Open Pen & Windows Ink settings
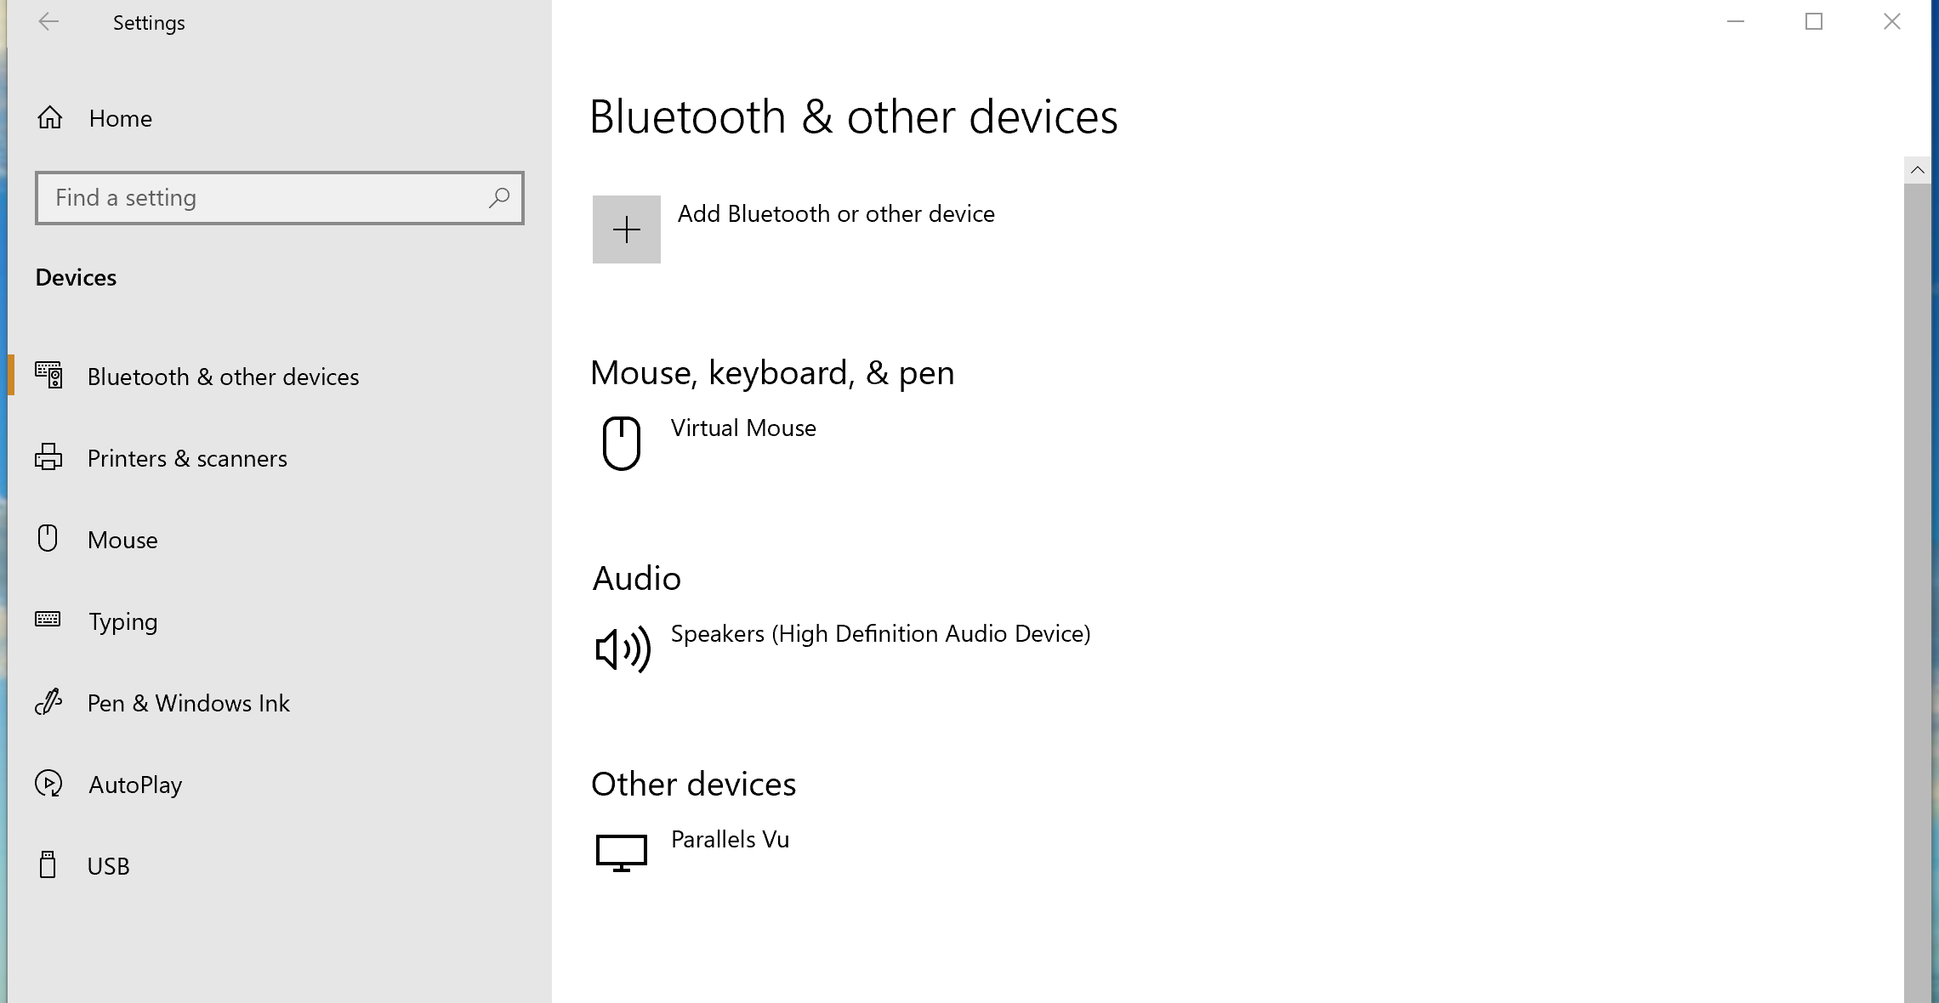The width and height of the screenshot is (1939, 1003). [x=188, y=703]
